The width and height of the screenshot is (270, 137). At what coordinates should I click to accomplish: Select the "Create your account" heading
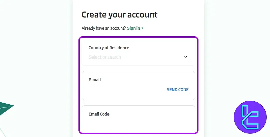pos(119,15)
